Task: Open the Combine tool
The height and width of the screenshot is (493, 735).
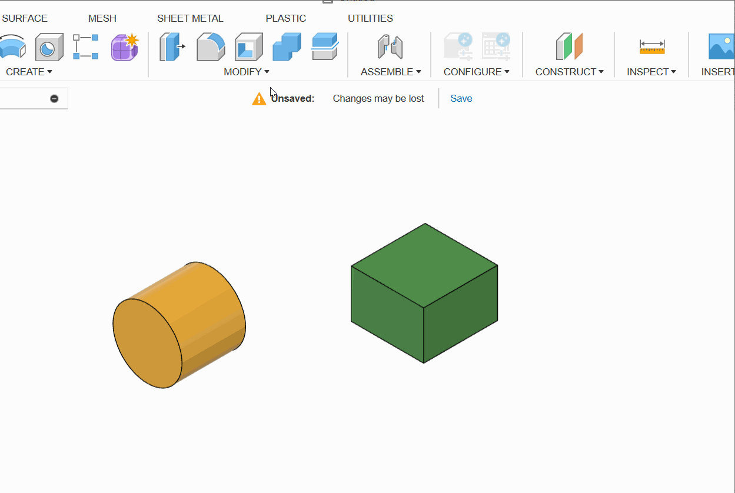Action: pos(287,47)
